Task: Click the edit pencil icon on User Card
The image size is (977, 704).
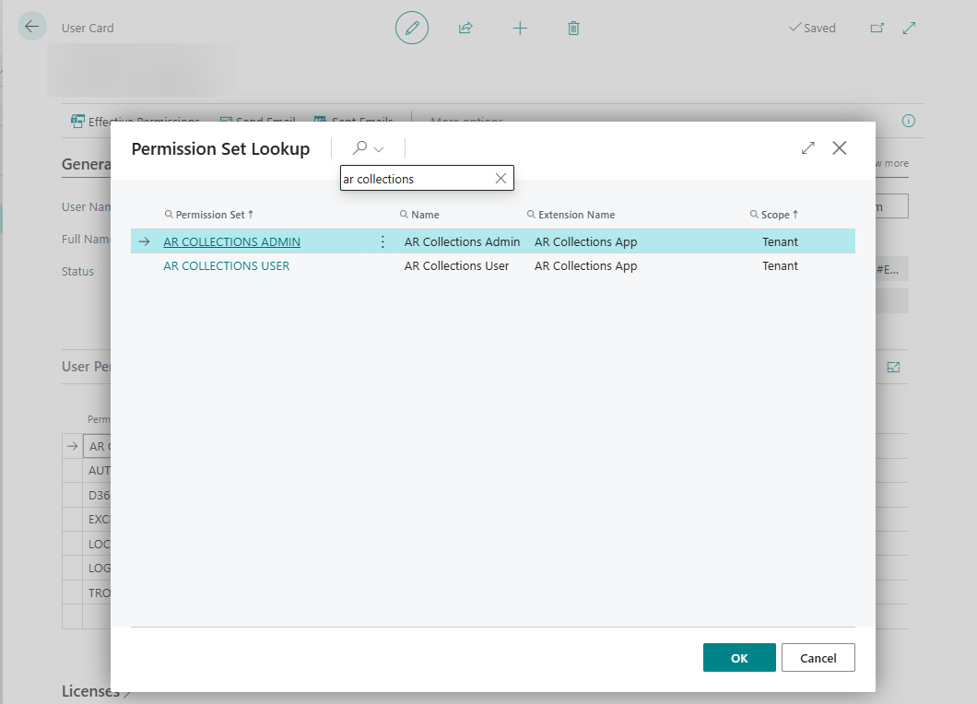Action: [x=411, y=28]
